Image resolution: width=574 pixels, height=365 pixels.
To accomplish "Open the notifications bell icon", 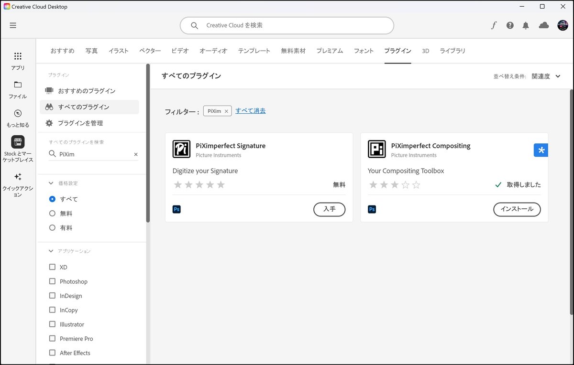I will [x=526, y=25].
